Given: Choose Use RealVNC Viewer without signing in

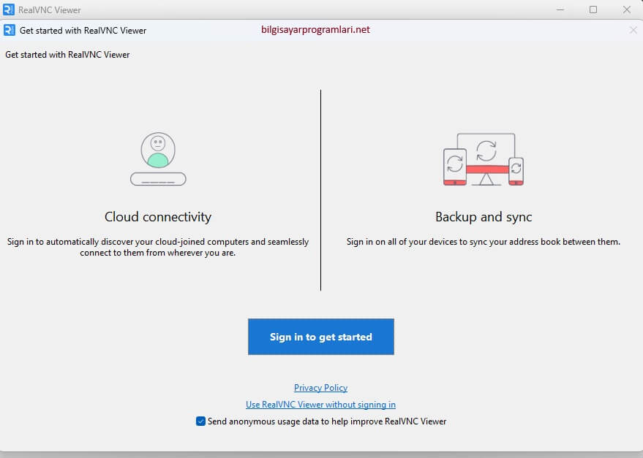Looking at the screenshot, I should [x=320, y=405].
